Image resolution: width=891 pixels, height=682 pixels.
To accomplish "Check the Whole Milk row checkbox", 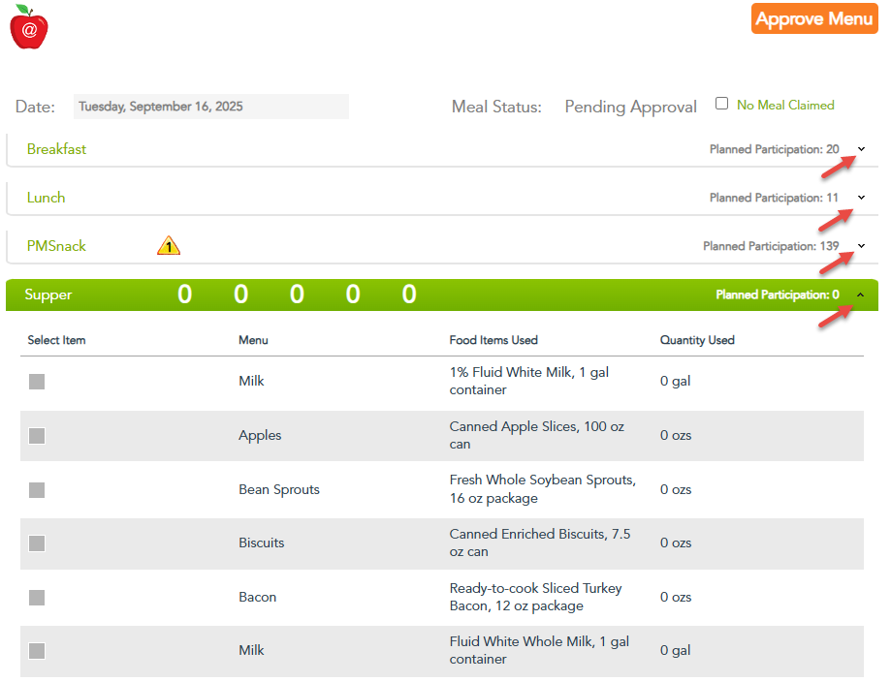I will [x=37, y=651].
